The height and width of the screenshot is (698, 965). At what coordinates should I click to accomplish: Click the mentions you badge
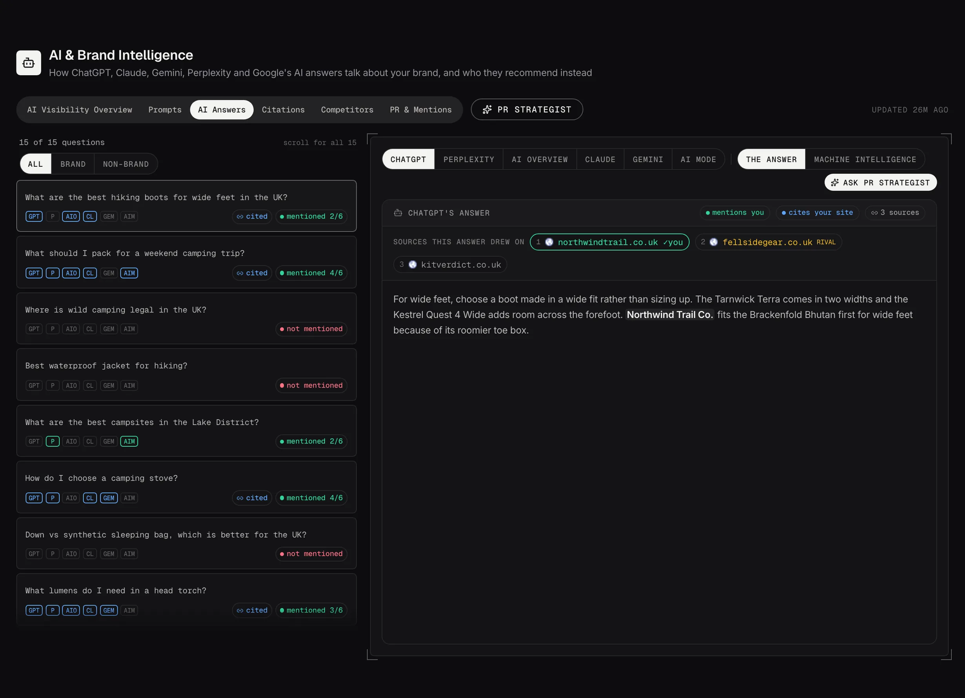point(735,213)
